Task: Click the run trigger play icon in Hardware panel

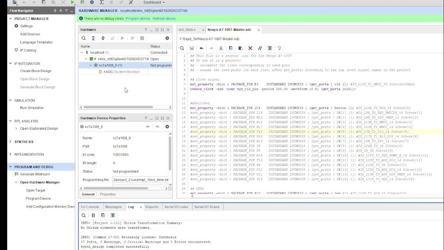Action: click(122, 38)
